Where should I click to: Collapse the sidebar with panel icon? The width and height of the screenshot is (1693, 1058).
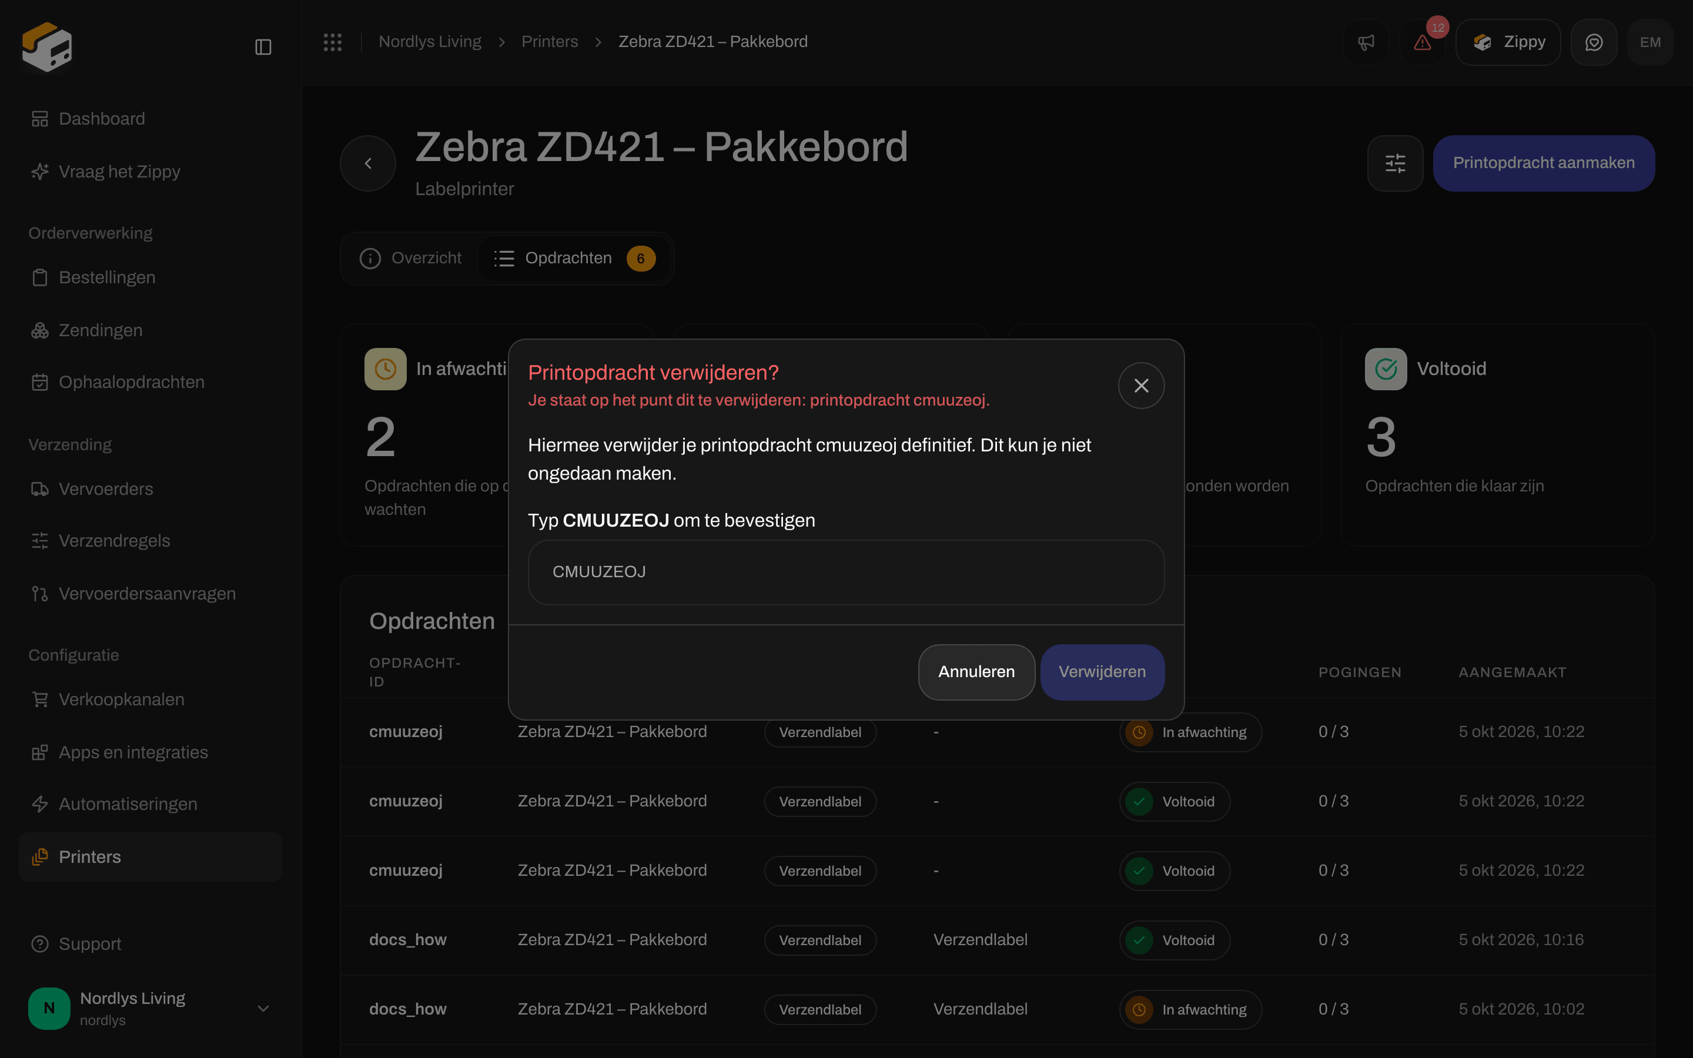coord(263,47)
